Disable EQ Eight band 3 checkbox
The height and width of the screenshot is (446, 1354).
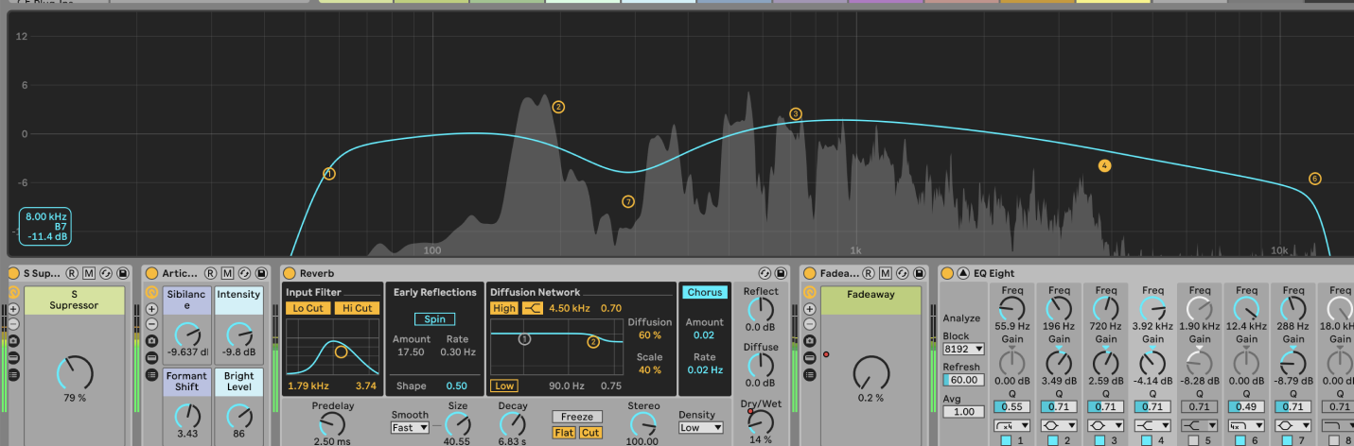1099,440
